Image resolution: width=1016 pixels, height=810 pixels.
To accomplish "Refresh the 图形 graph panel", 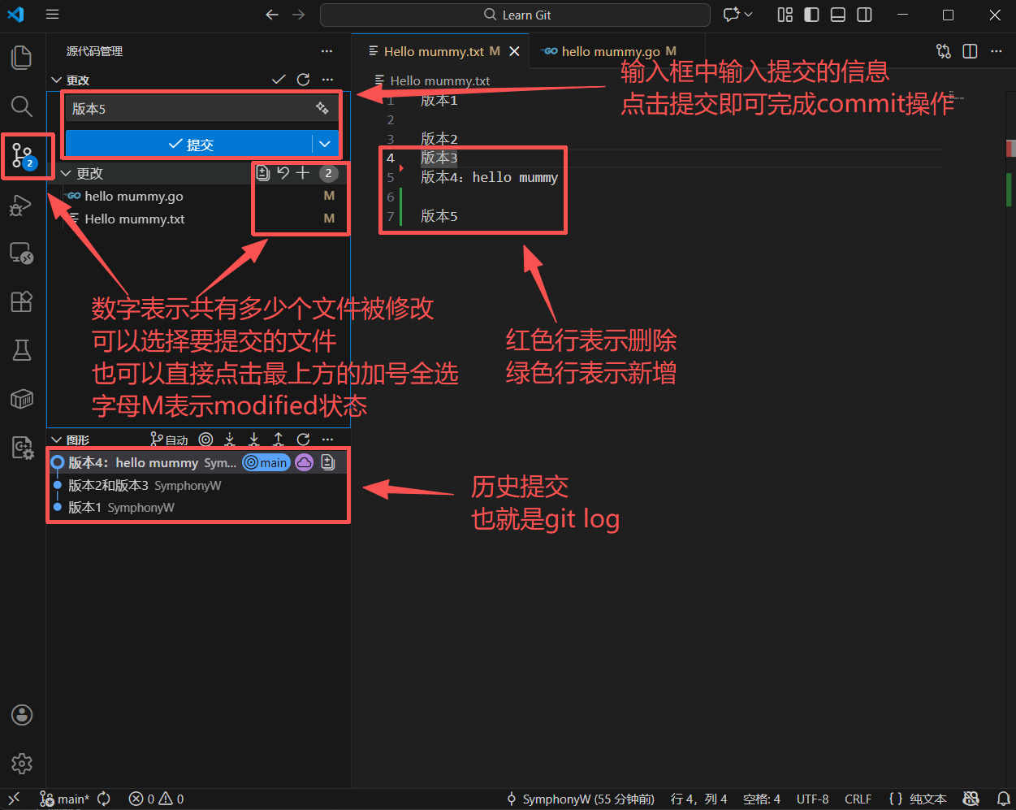I will [303, 440].
